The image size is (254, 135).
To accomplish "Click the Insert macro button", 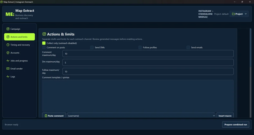I will 225,116.
